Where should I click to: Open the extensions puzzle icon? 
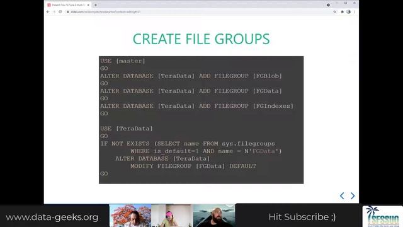[342, 12]
